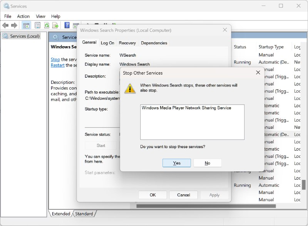The image size is (308, 226).
Task: Click the Back navigation arrow
Action: tap(5, 25)
